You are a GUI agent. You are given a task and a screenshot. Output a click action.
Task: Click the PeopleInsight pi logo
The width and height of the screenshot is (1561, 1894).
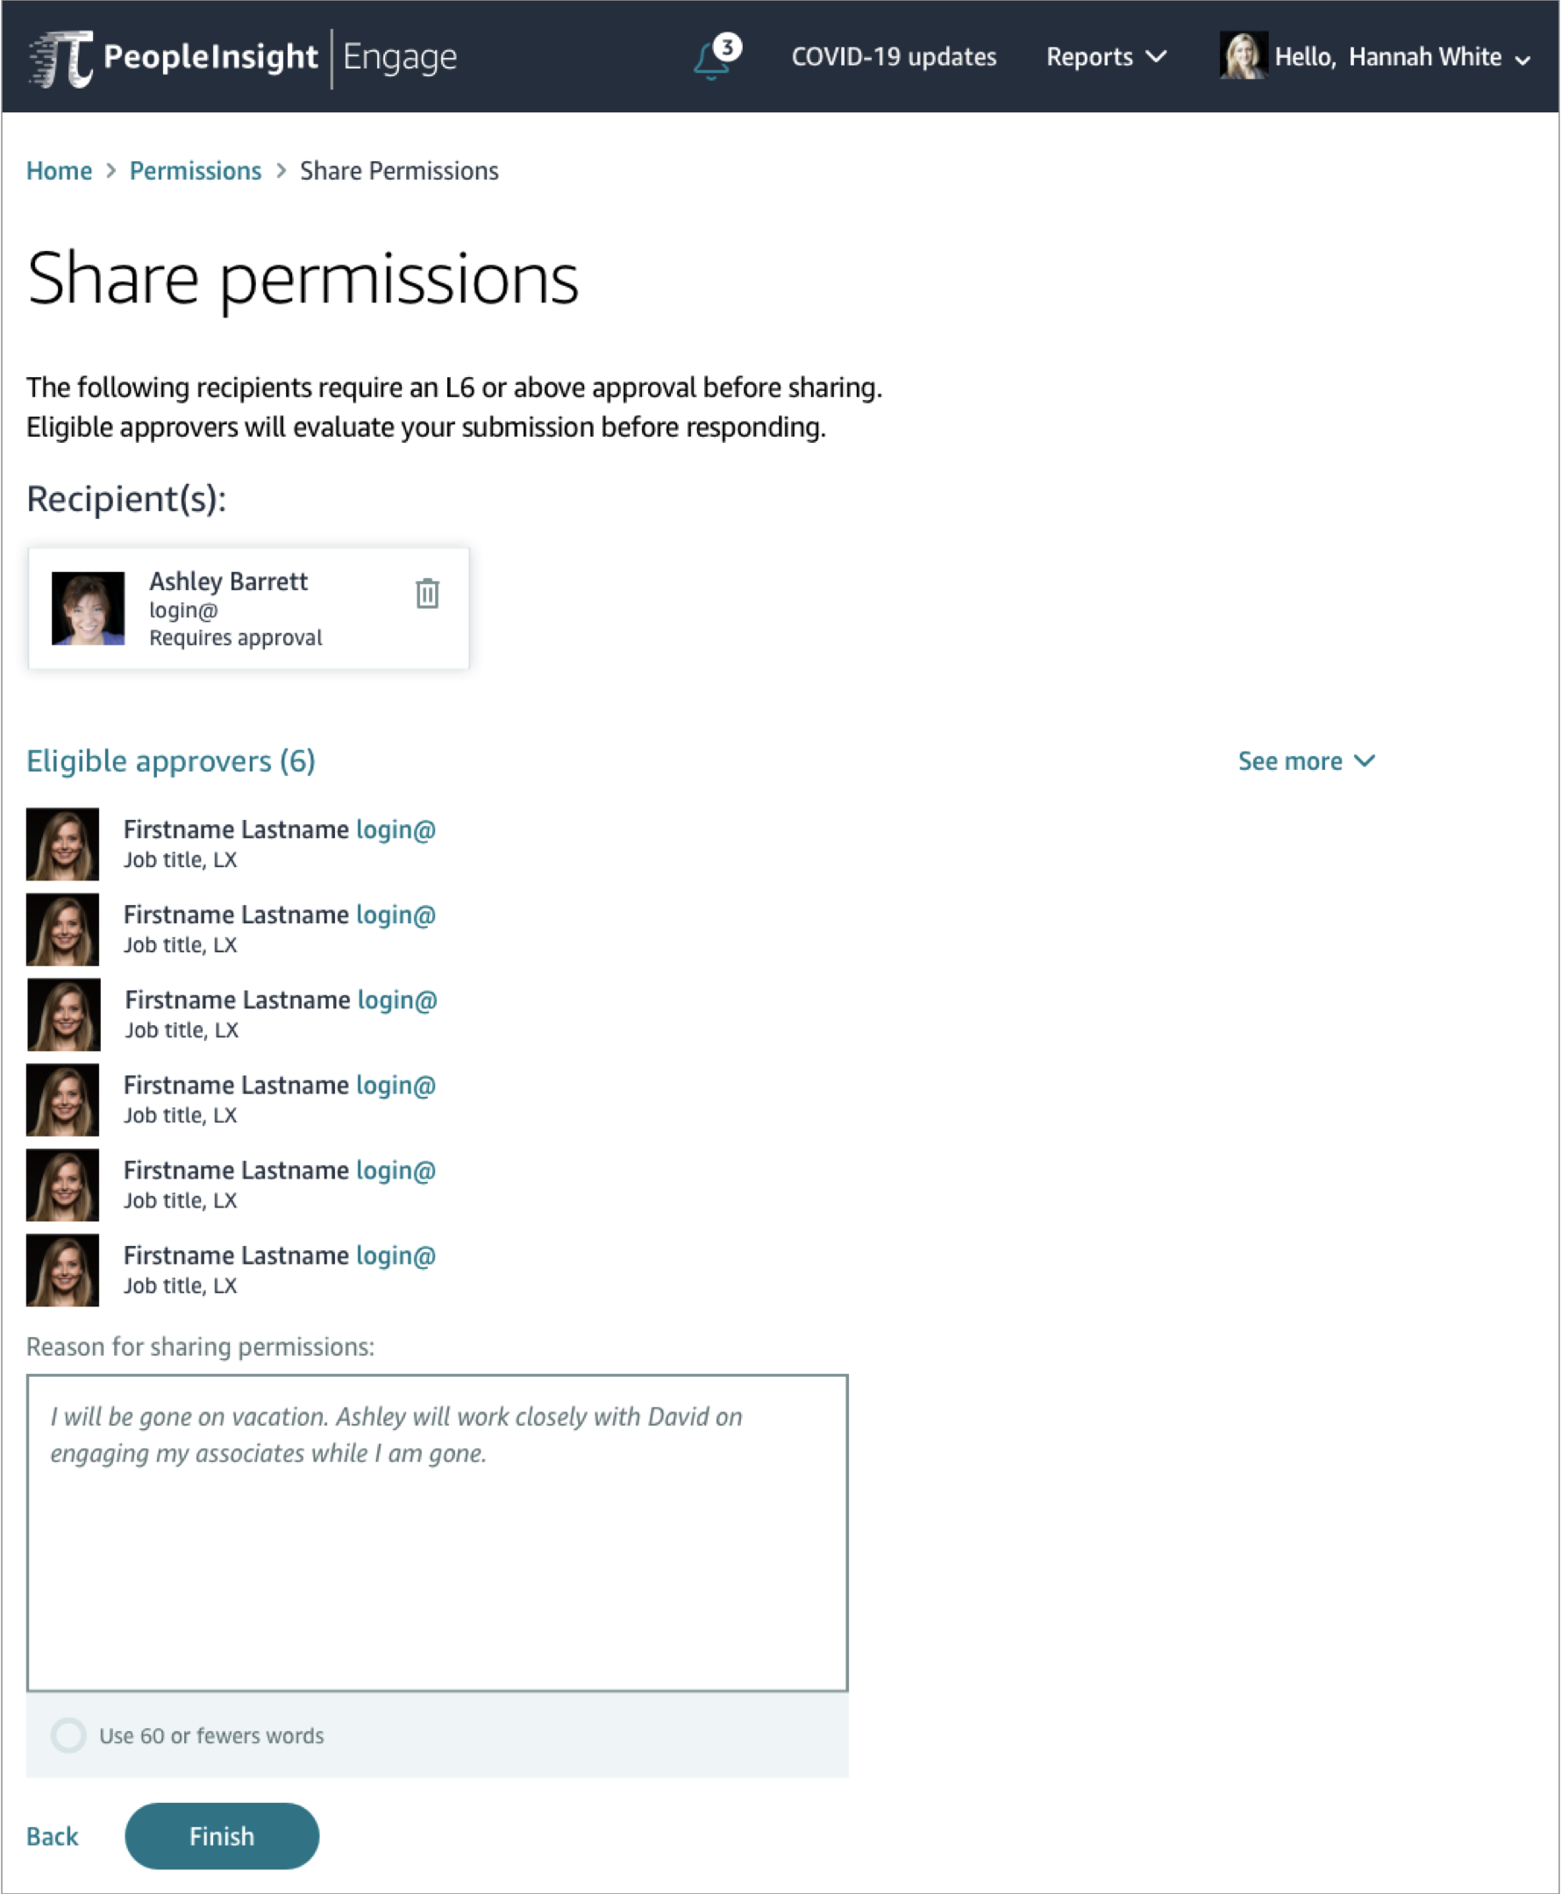tap(61, 59)
